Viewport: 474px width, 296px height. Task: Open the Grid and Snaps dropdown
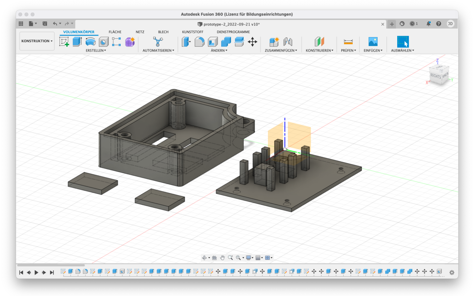[x=259, y=258]
